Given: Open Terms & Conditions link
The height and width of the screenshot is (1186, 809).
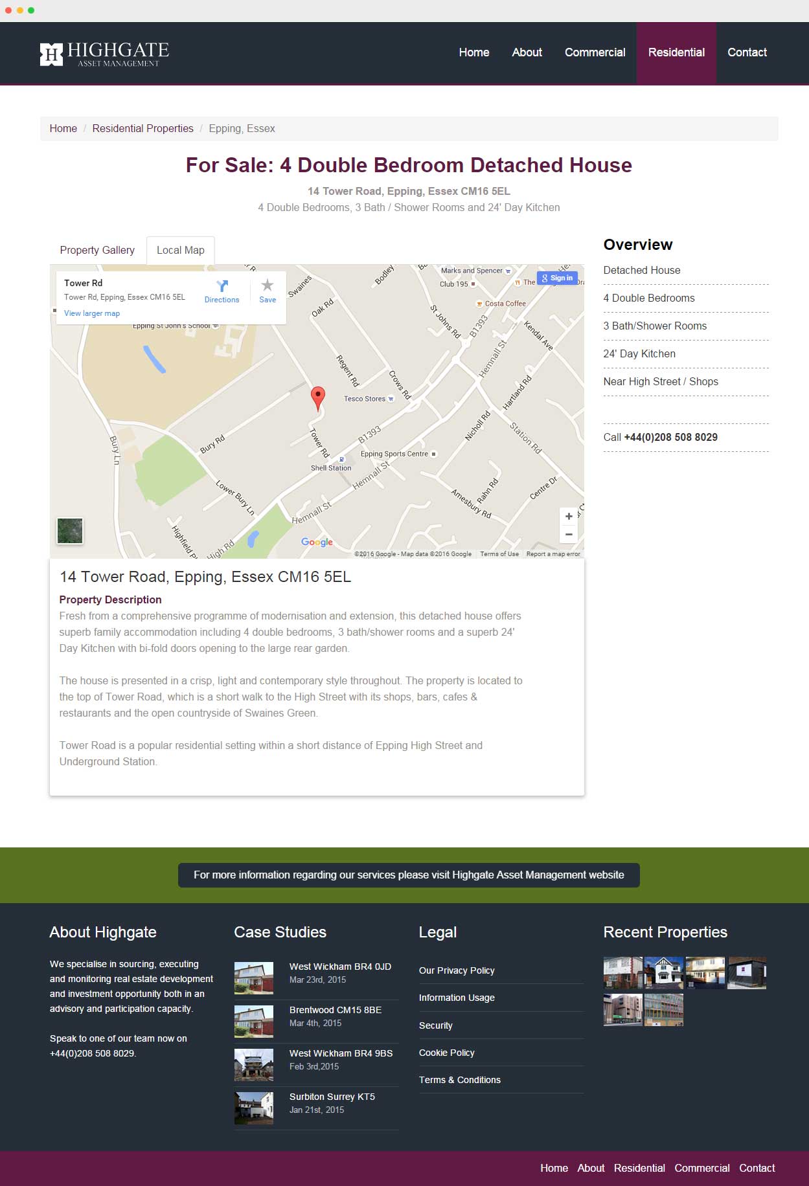Looking at the screenshot, I should (460, 1080).
